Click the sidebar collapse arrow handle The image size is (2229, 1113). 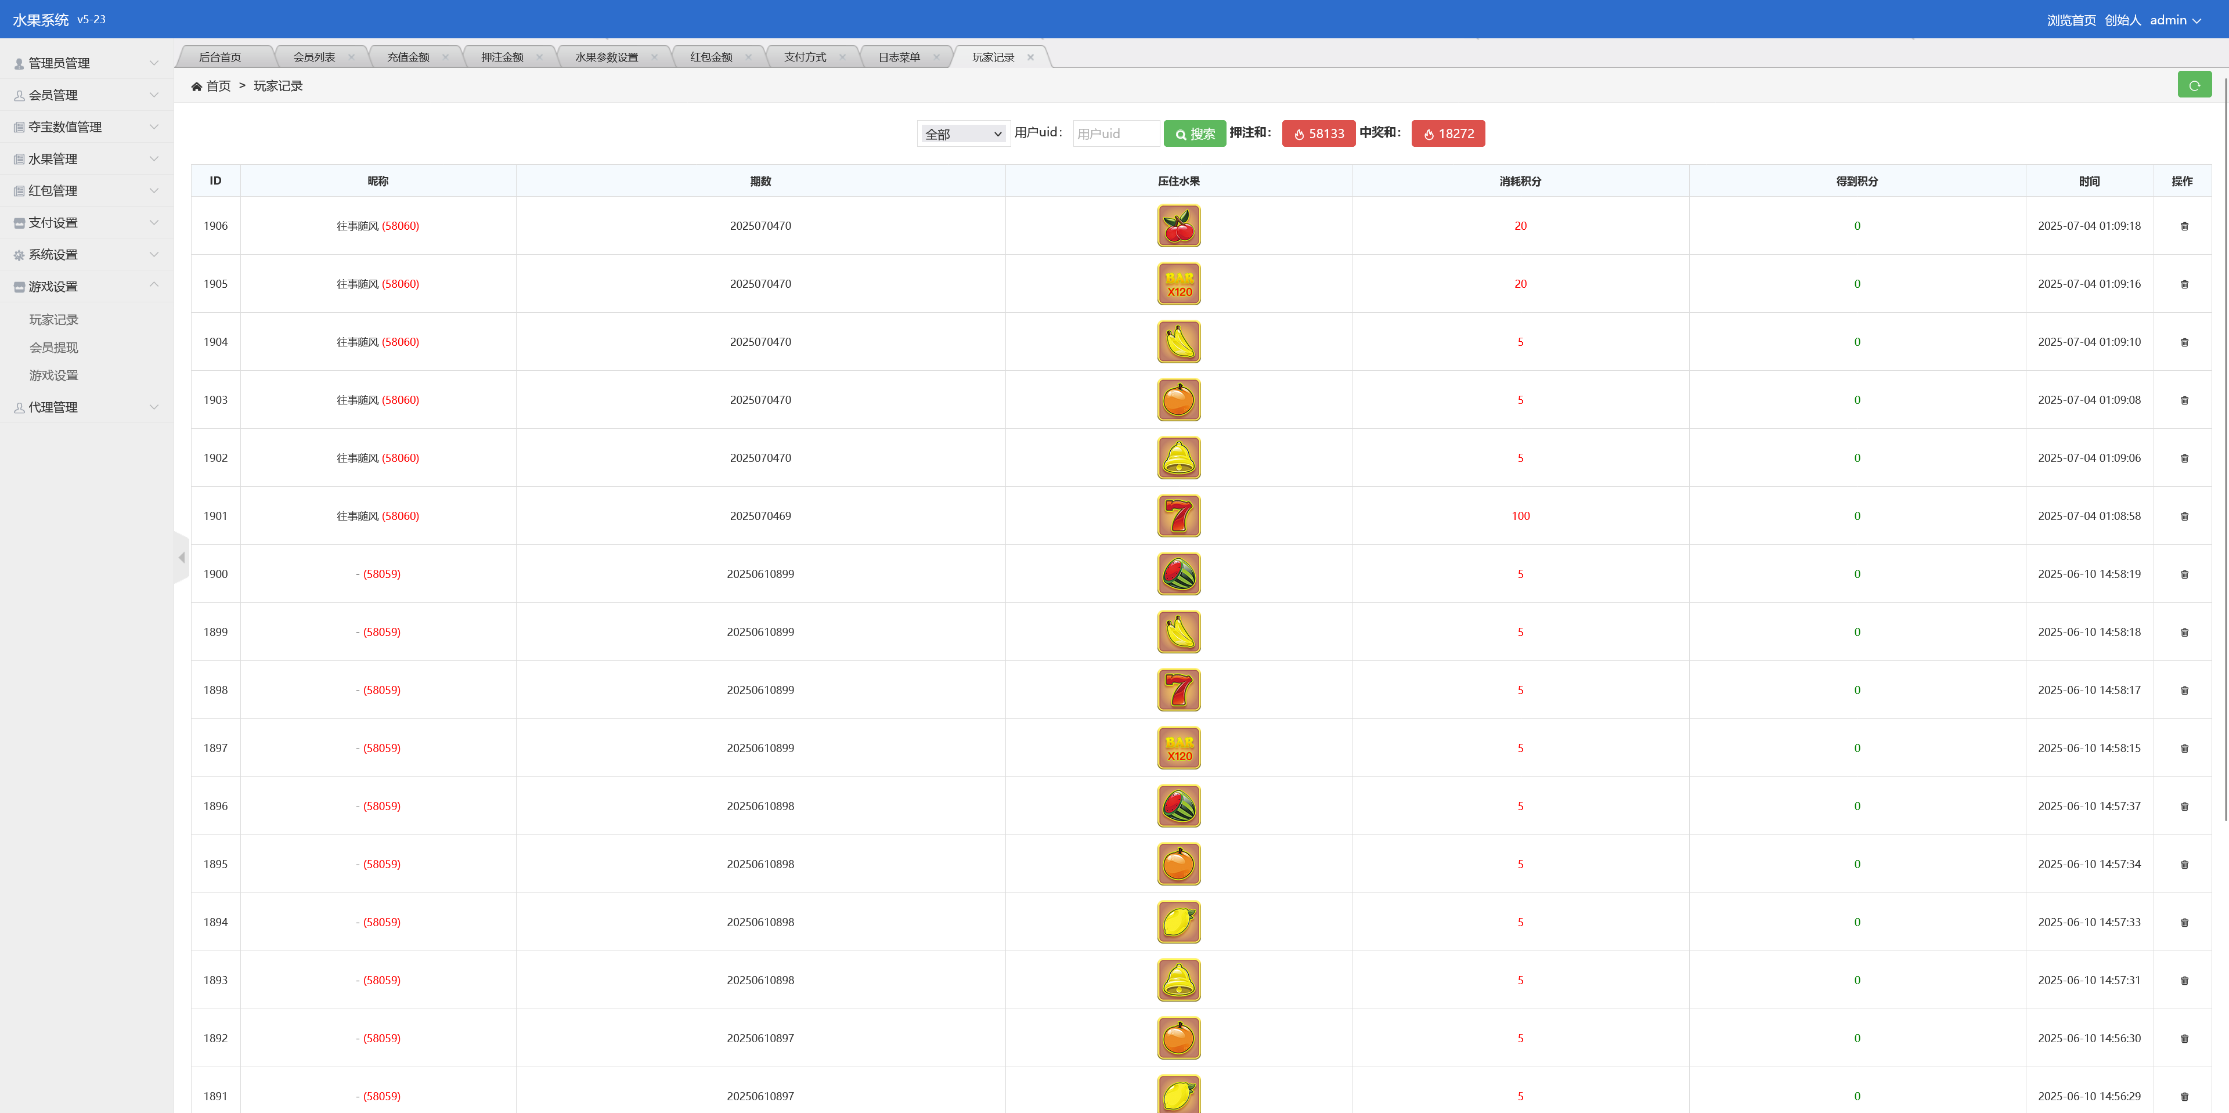[181, 558]
